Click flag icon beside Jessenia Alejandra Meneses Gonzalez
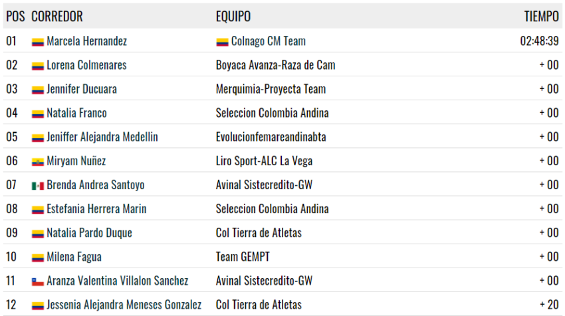 38,305
